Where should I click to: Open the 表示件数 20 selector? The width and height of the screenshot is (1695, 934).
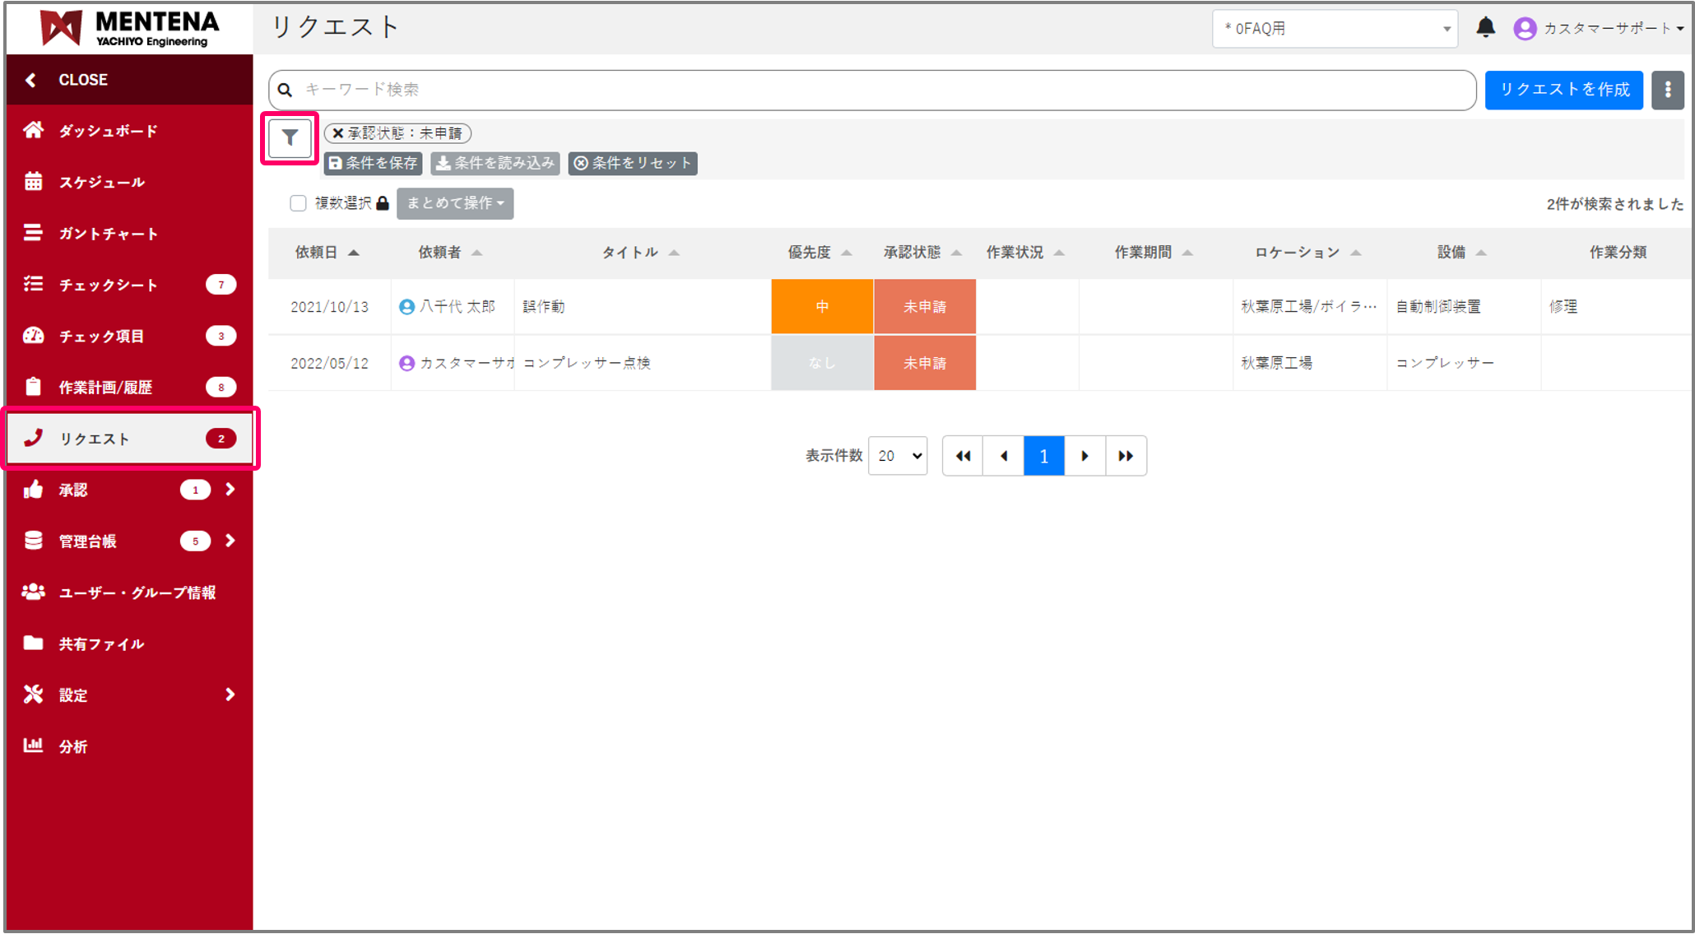pyautogui.click(x=898, y=456)
